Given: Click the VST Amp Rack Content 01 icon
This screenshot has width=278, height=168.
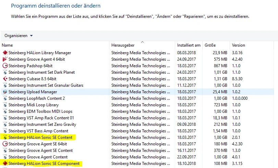Looking at the screenshot, I should point(5,118).
